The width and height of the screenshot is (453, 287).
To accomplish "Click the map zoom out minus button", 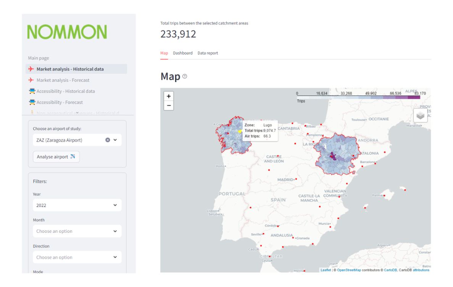I will 169,106.
